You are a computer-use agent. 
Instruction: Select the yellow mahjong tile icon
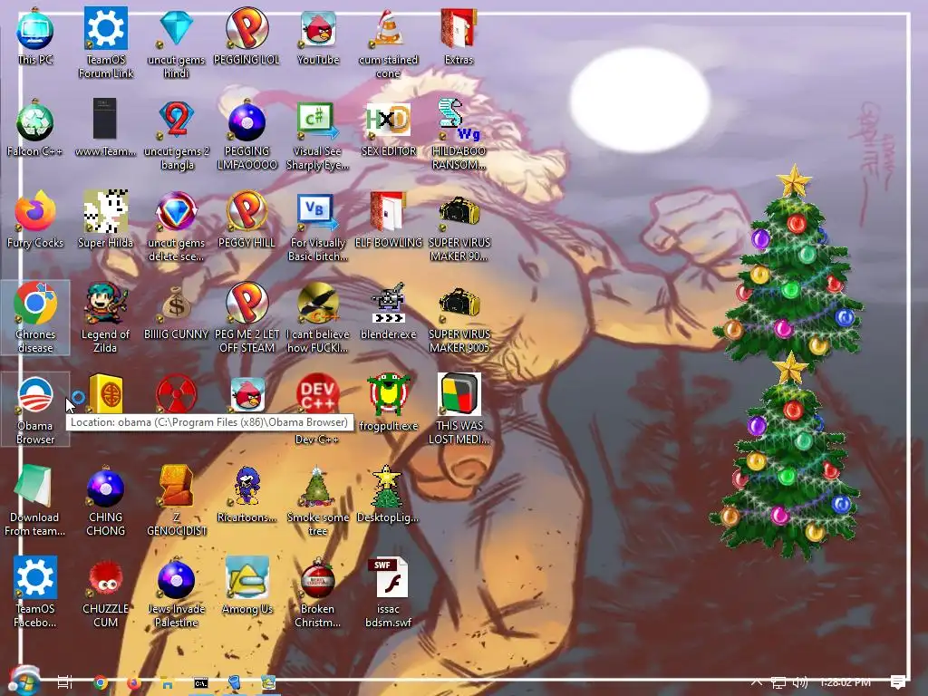pyautogui.click(x=105, y=393)
